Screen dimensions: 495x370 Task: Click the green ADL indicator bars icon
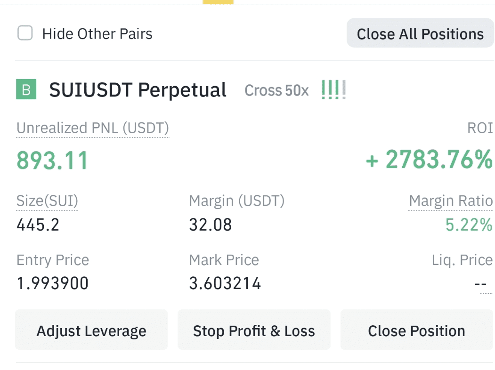point(333,89)
